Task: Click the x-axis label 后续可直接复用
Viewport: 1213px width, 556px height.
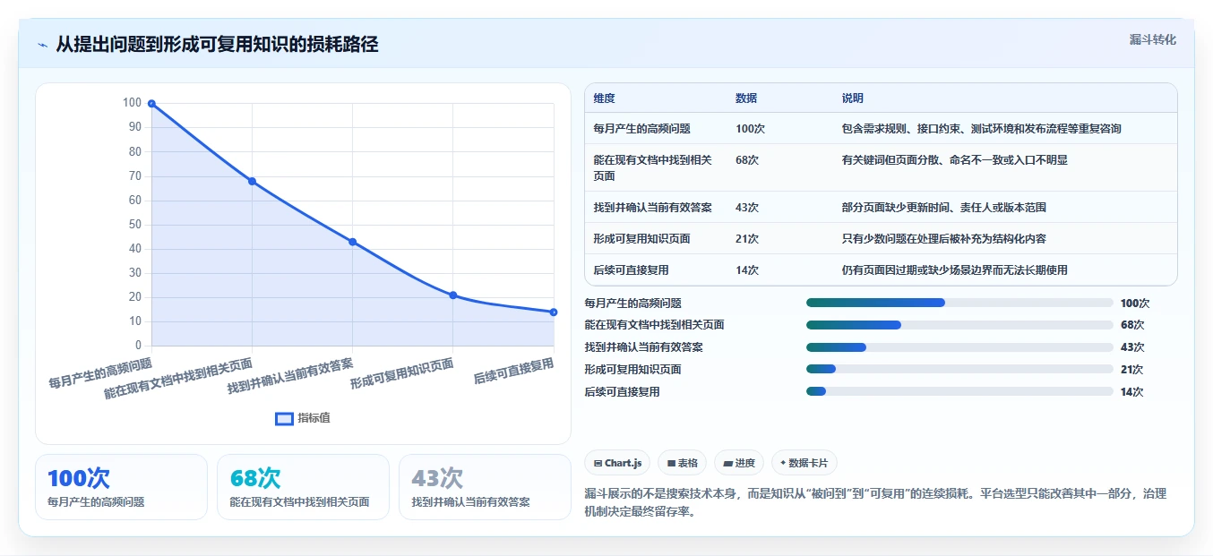Action: tap(514, 371)
